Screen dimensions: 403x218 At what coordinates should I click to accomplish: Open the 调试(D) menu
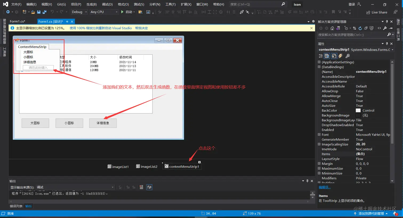tap(107, 4)
